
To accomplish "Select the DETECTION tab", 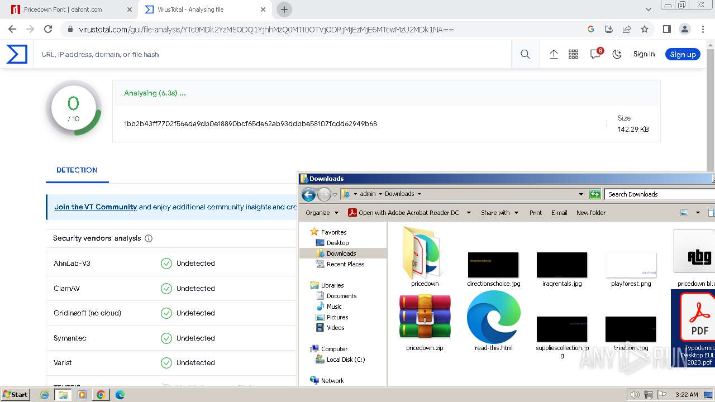I will coord(77,170).
